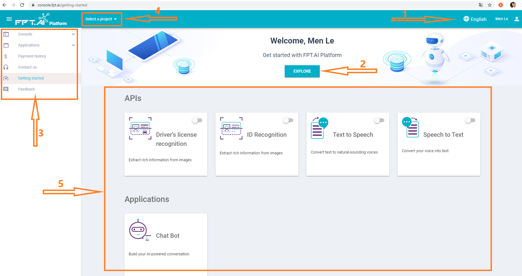This screenshot has height=276, width=522.
Task: Open the hamburger navigation menu
Action: point(9,19)
